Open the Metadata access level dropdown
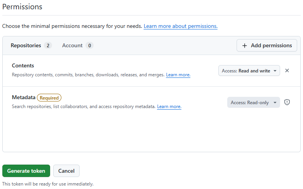This screenshot has height=189, width=303. [x=253, y=103]
